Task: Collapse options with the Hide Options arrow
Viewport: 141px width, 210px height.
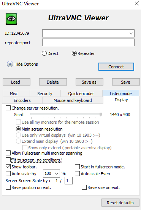Action: pyautogui.click(x=10, y=64)
